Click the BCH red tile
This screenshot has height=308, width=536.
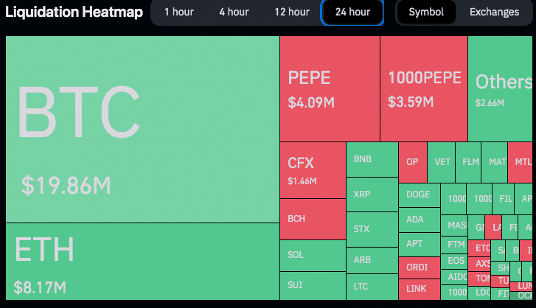point(313,219)
